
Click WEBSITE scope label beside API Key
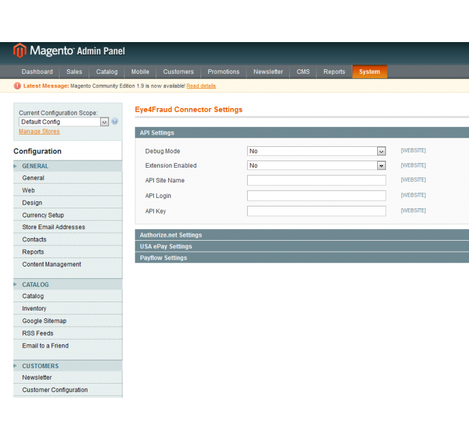(413, 210)
